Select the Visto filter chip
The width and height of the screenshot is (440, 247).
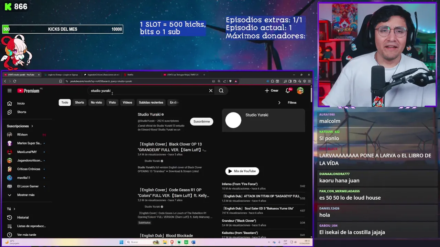pyautogui.click(x=112, y=102)
